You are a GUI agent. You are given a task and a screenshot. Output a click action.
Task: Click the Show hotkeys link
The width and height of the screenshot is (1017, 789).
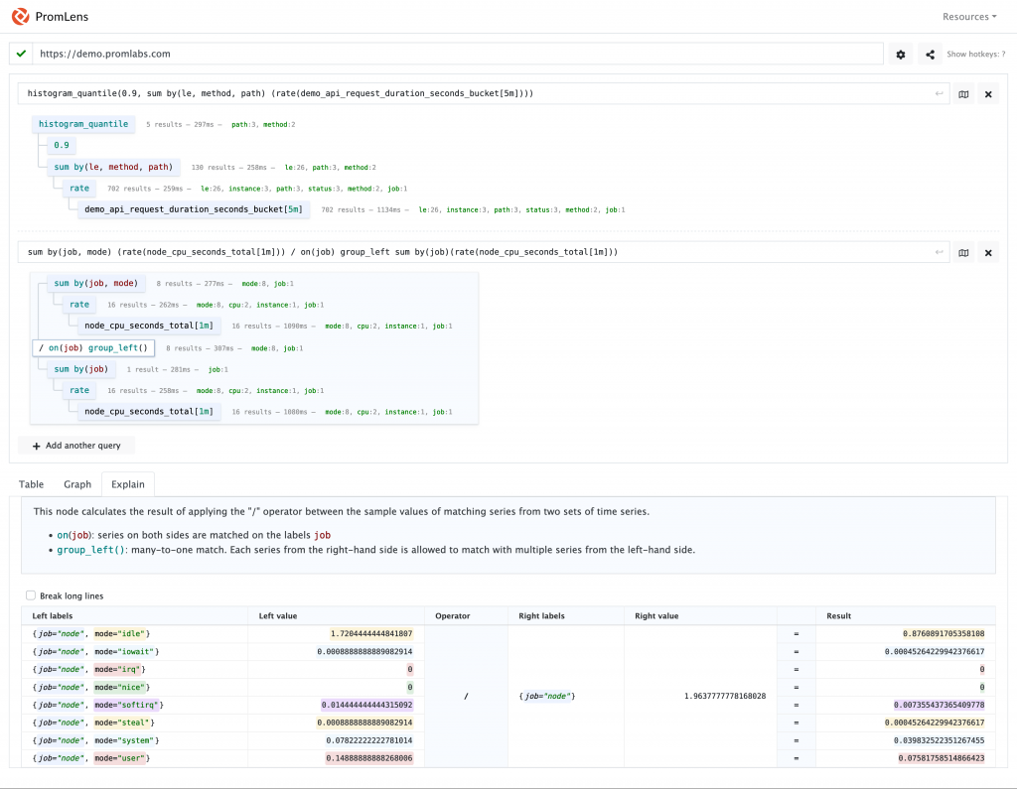975,55
